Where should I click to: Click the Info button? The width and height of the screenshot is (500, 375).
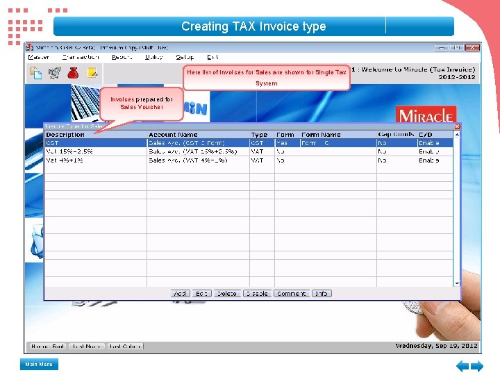[322, 293]
